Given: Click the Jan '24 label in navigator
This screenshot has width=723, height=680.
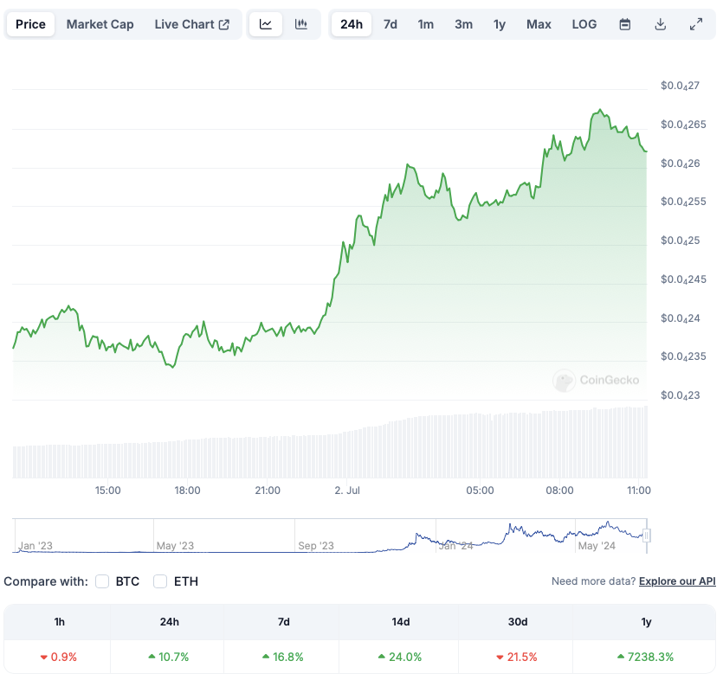Looking at the screenshot, I should click(455, 546).
